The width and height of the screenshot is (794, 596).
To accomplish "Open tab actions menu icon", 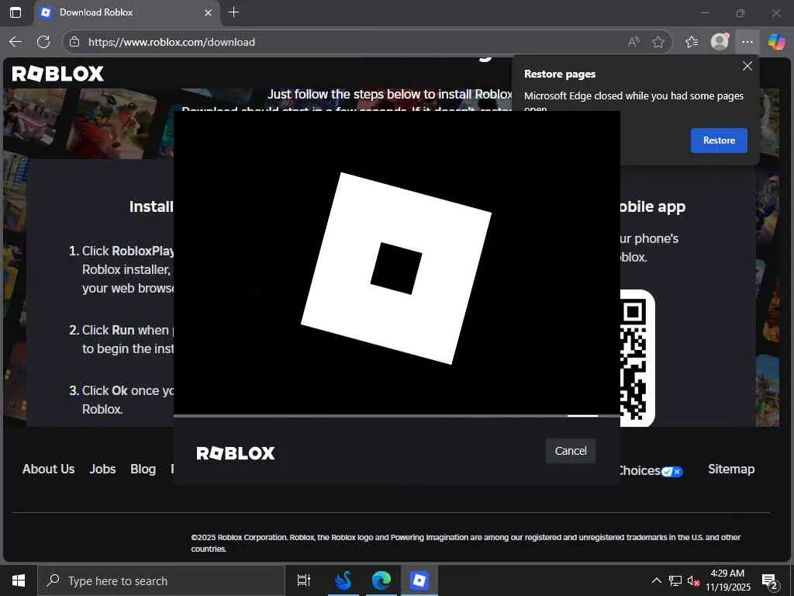I will (16, 12).
